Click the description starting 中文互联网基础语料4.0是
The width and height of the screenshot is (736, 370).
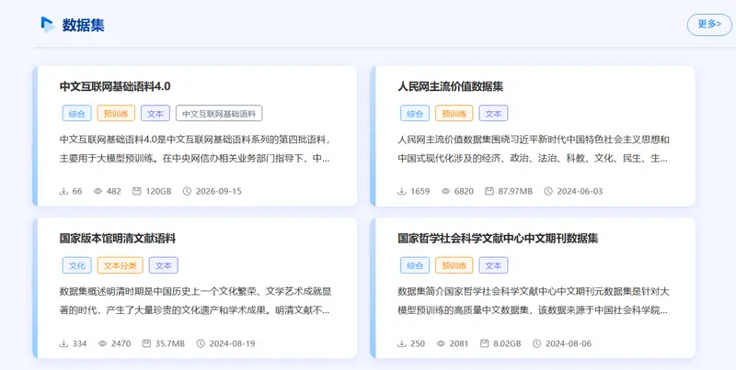pos(195,149)
